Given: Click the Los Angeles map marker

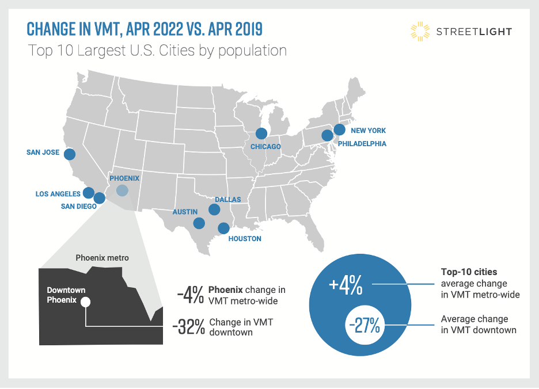Looking at the screenshot, I should (x=88, y=192).
